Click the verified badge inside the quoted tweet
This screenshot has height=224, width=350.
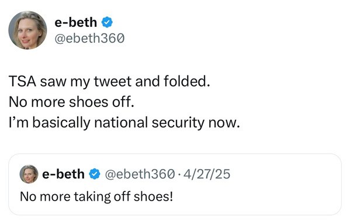(95, 174)
